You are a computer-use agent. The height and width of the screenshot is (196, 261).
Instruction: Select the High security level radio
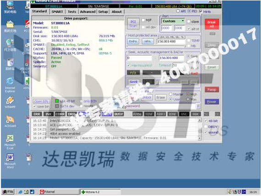(x=188, y=94)
